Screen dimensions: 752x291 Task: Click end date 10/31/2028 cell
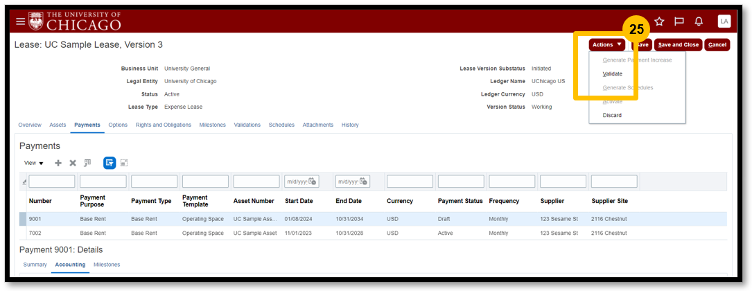pyautogui.click(x=349, y=233)
